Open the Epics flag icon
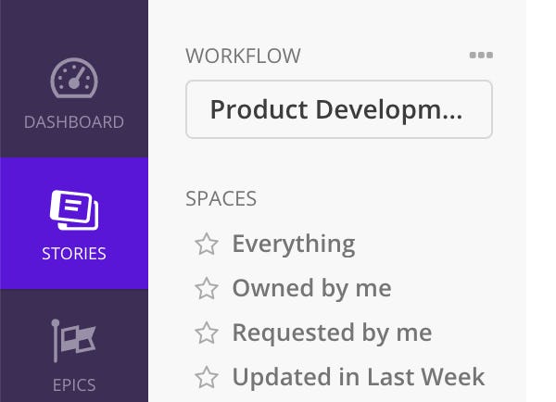Image resolution: width=556 pixels, height=402 pixels. click(x=74, y=341)
